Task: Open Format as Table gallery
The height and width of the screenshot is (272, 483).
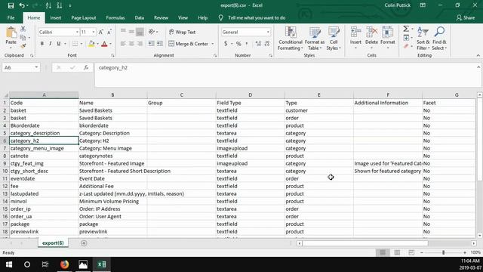Action: click(315, 39)
